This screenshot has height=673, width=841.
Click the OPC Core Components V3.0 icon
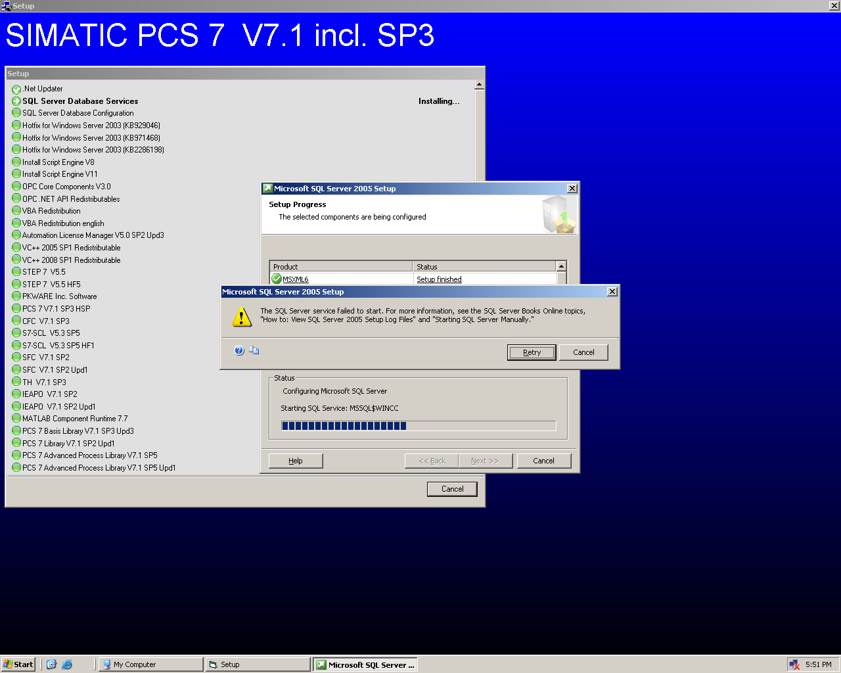click(x=16, y=186)
